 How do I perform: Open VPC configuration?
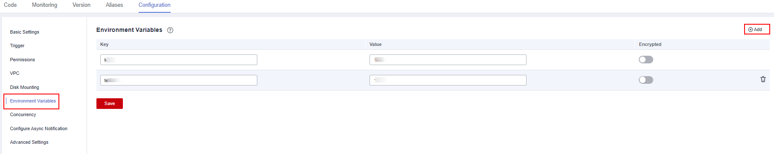(x=15, y=73)
